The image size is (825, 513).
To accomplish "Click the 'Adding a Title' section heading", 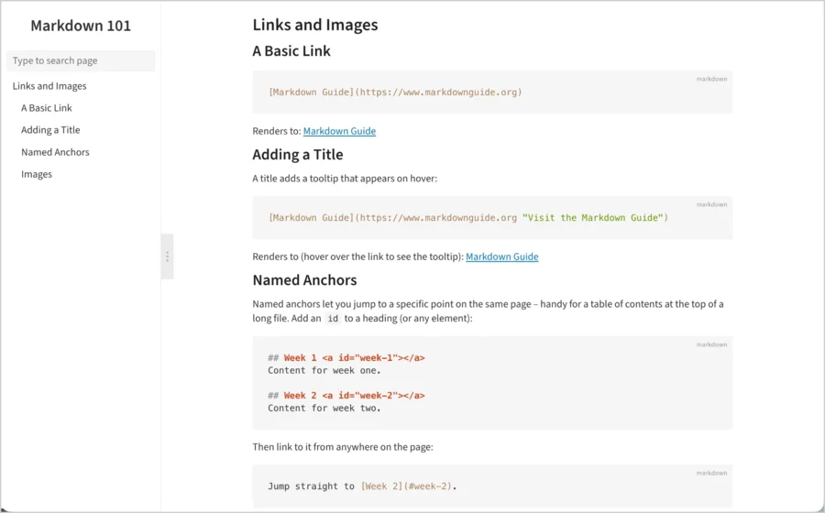I will click(298, 155).
